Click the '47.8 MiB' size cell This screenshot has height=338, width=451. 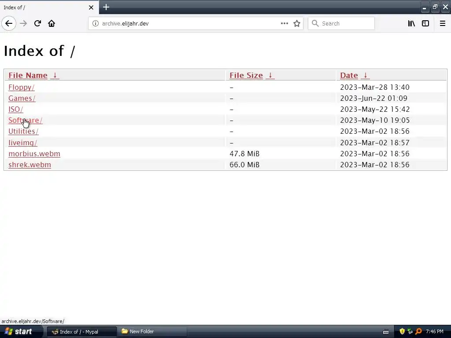click(244, 154)
